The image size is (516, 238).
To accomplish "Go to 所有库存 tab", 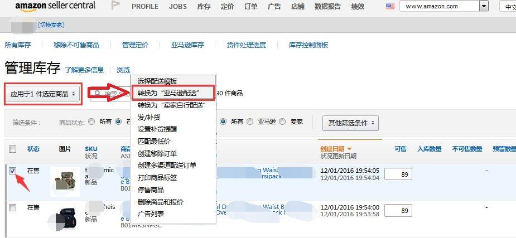I will pyautogui.click(x=17, y=45).
